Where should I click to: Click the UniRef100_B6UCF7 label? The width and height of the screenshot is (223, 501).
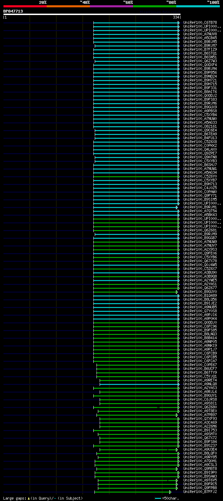[x=200, y=369]
